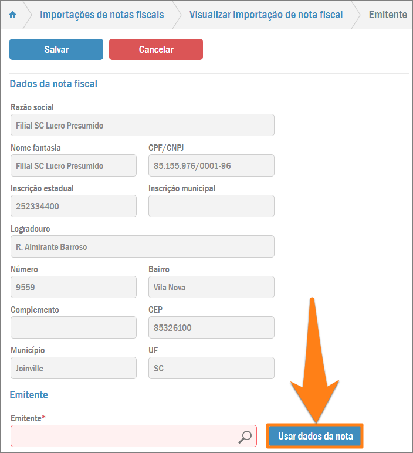Image resolution: width=413 pixels, height=453 pixels.
Task: Click the empty Inscrição municipal field
Action: pyautogui.click(x=211, y=206)
